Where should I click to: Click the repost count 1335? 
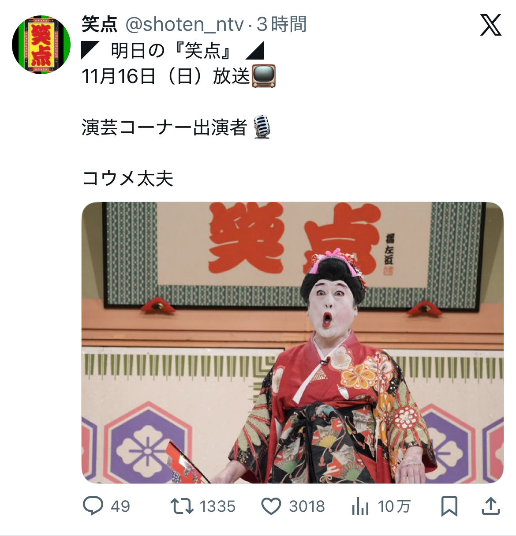click(x=217, y=506)
